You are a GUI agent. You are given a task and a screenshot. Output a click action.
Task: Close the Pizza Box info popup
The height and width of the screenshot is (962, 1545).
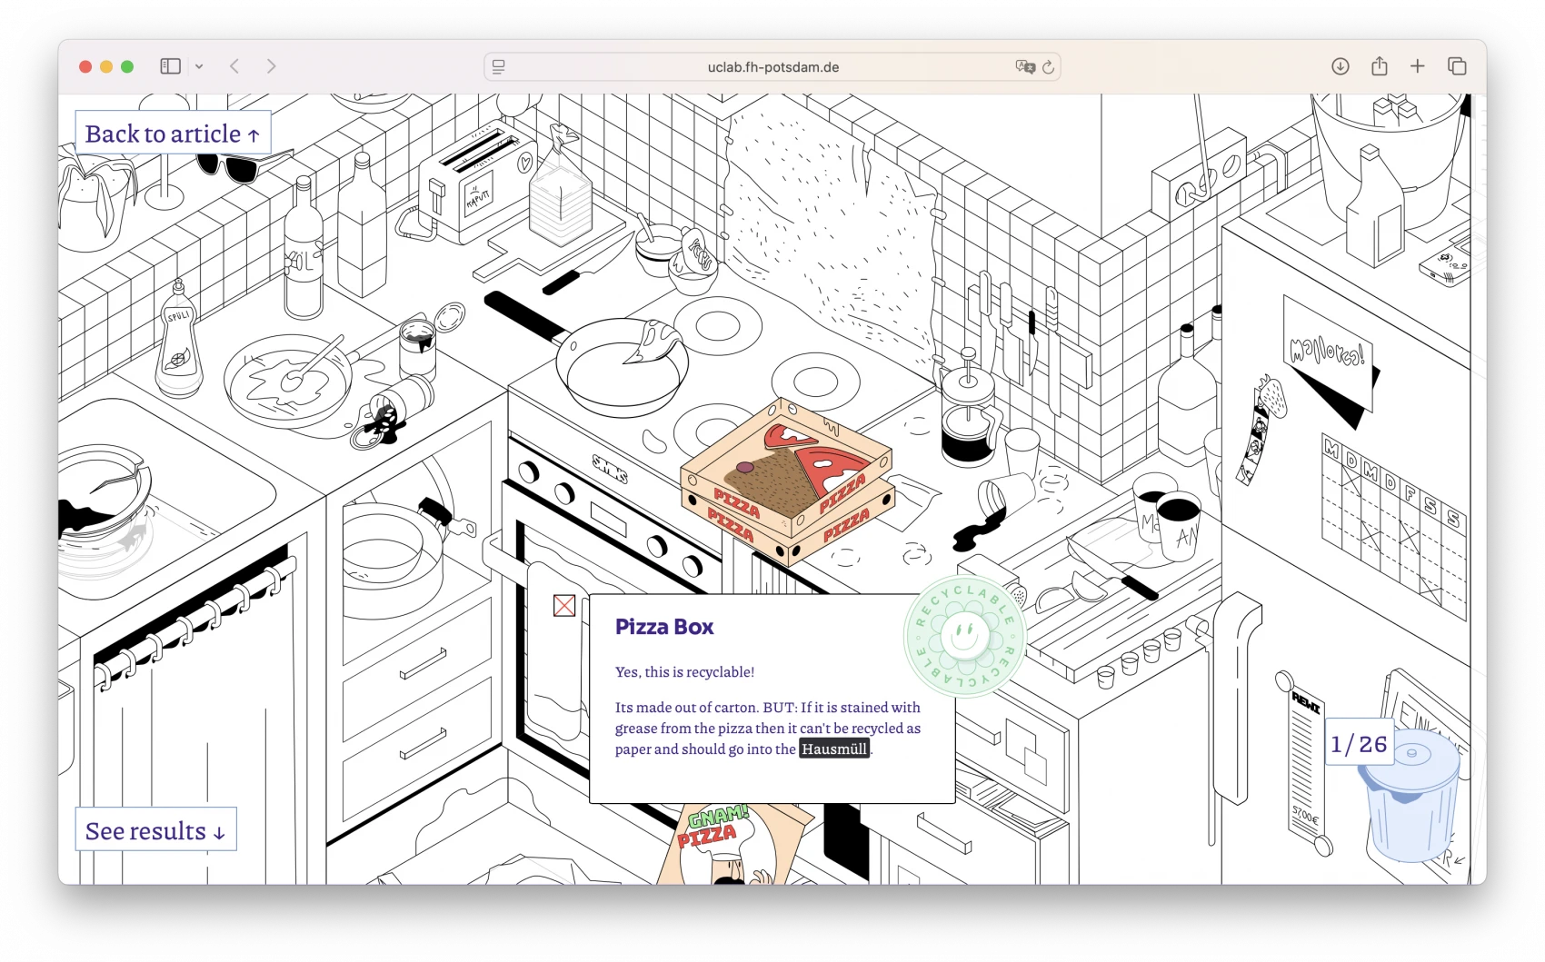(564, 606)
